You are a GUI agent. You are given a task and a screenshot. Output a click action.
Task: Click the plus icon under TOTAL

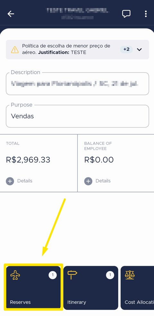click(x=10, y=181)
